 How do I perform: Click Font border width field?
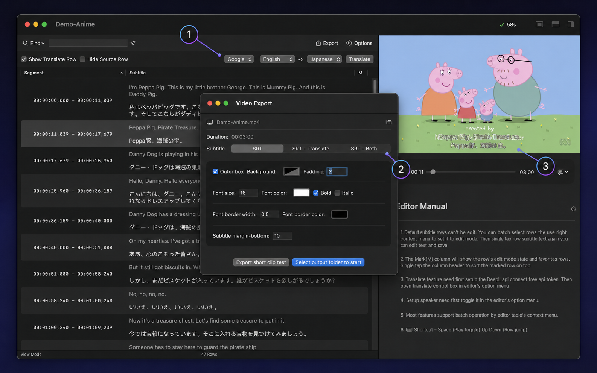(x=269, y=214)
